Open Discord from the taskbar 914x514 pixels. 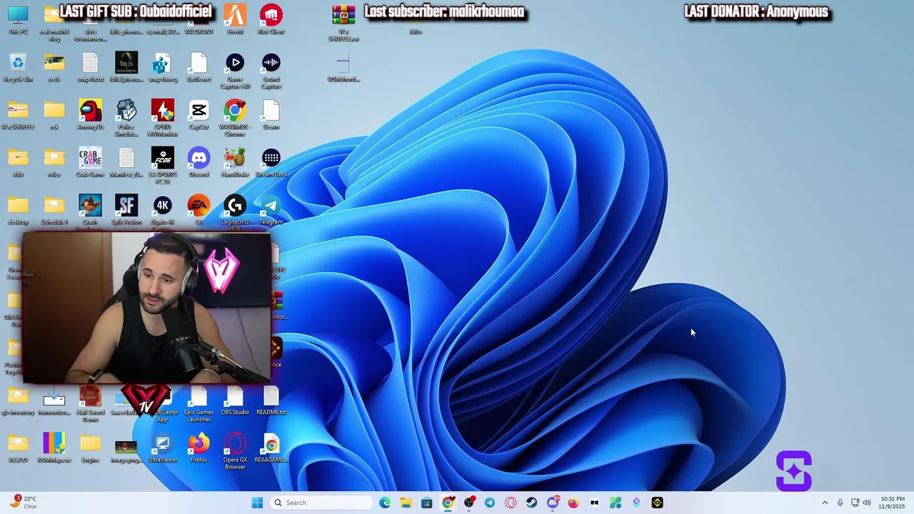point(552,503)
